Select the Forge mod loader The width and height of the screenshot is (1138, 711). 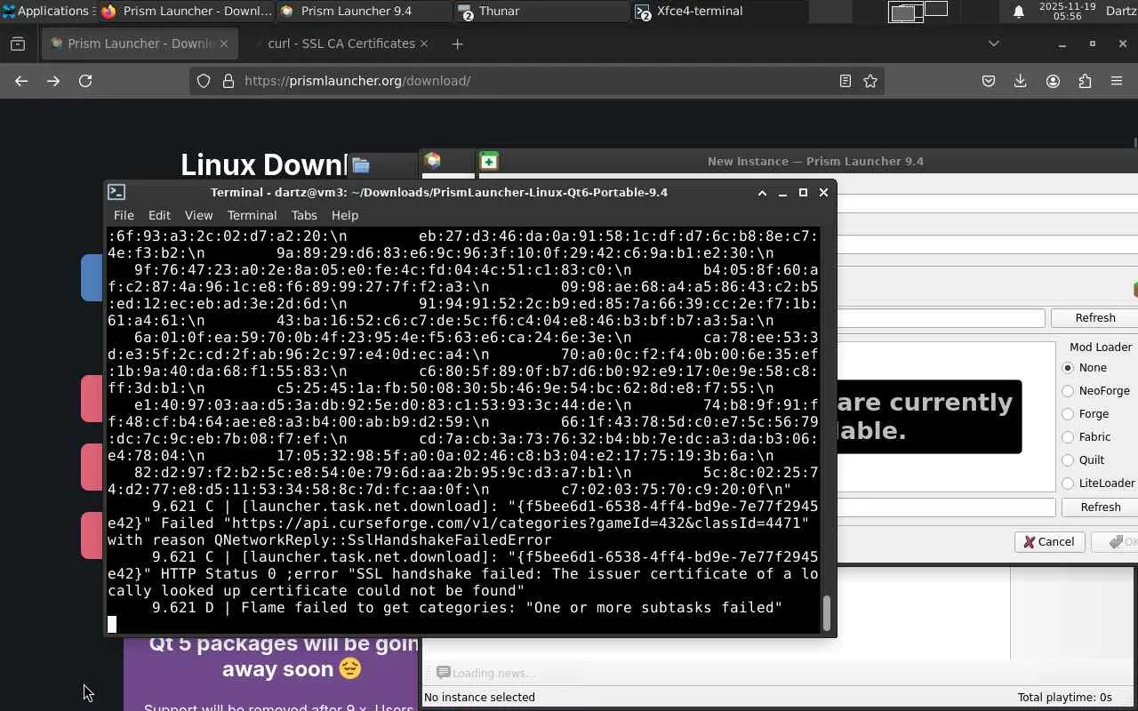pyautogui.click(x=1086, y=414)
